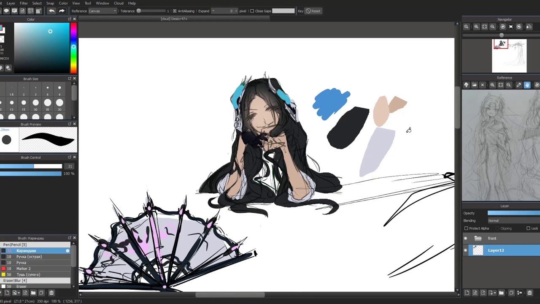Image resolution: width=540 pixels, height=304 pixels.
Task: Open the Help menu
Action: (x=132, y=3)
